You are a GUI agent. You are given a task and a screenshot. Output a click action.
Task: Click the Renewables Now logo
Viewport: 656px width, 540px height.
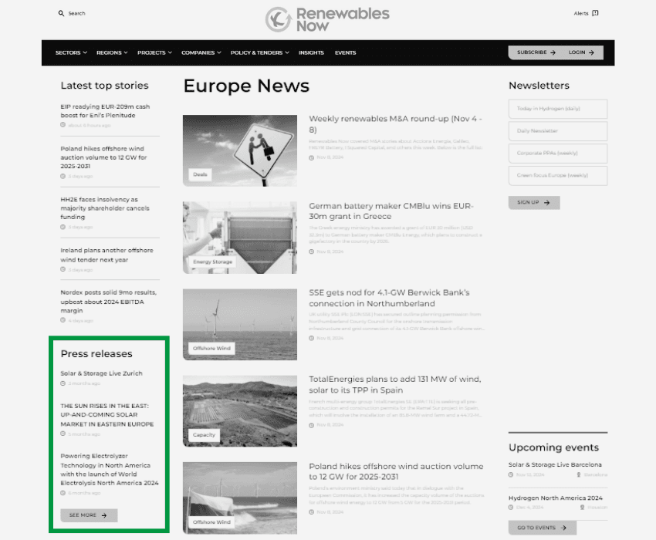coord(327,19)
